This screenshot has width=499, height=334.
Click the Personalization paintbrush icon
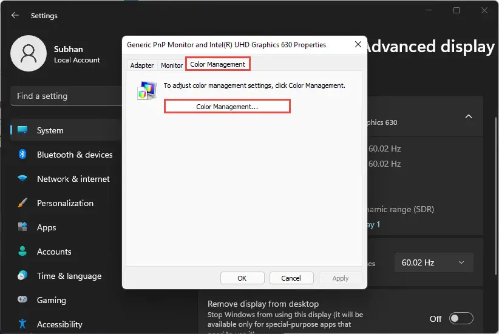[22, 202]
